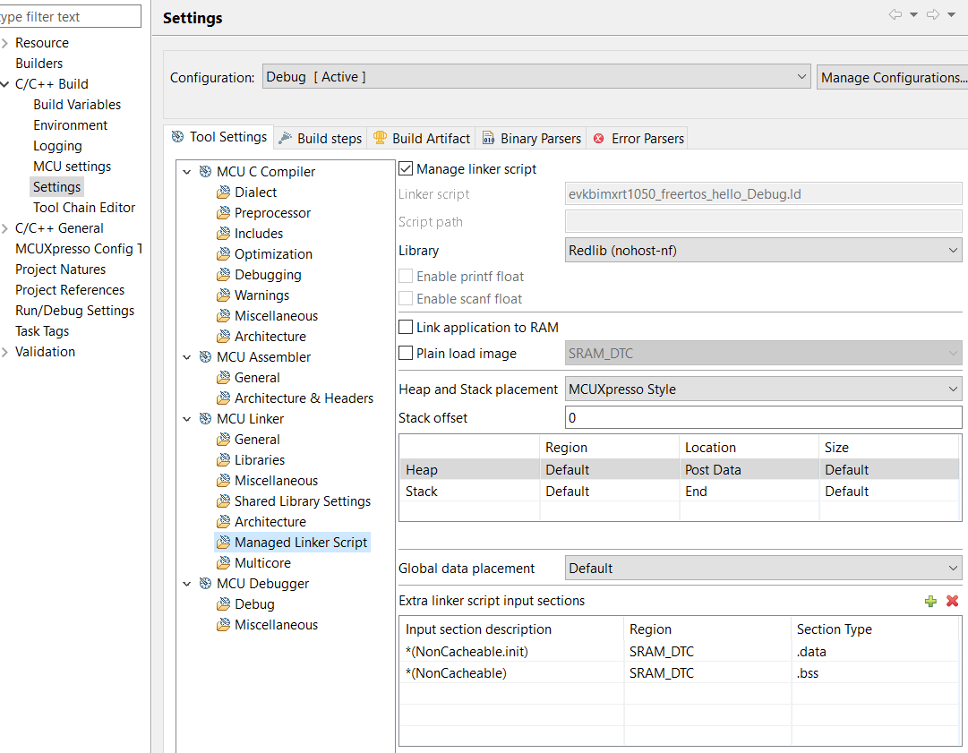Click the red X to delete linker input section
Viewport: 968px width, 753px height.
tap(951, 601)
